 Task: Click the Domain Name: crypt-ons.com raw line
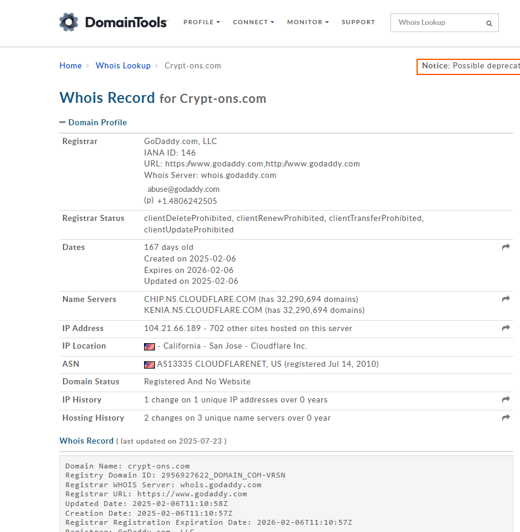[128, 466]
